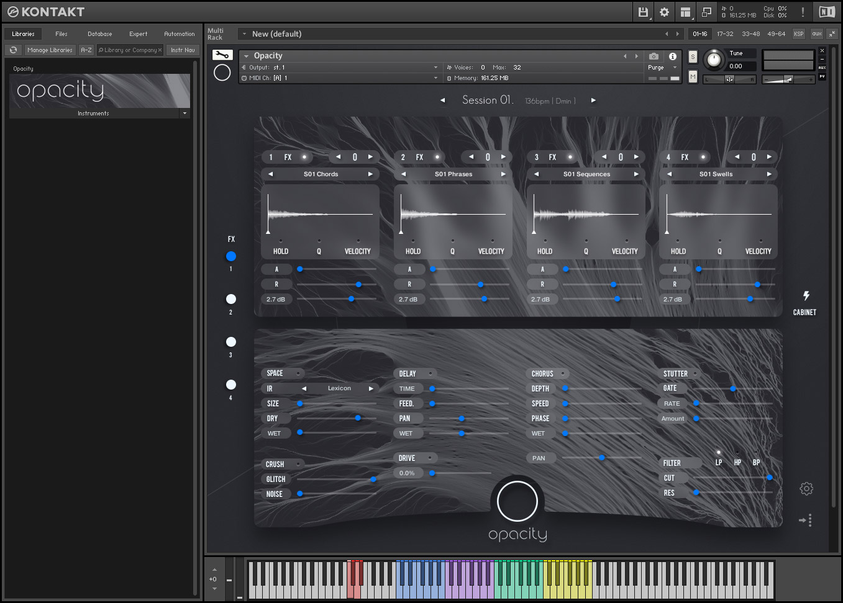Viewport: 843px width, 603px height.
Task: Toggle the Space effect power button
Action: coord(299,373)
